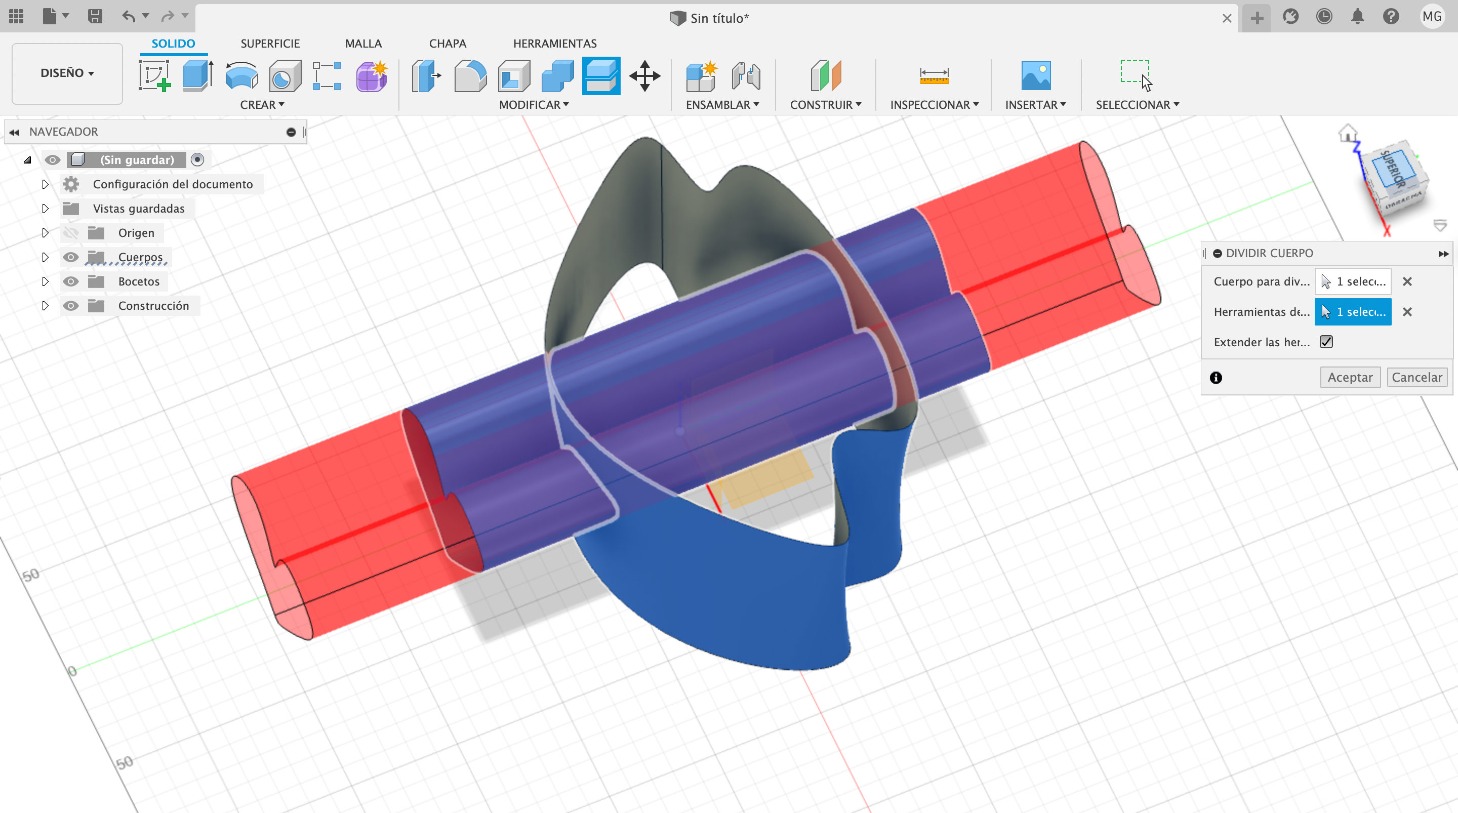The width and height of the screenshot is (1458, 813).
Task: Select the Hole tool
Action: coord(285,76)
